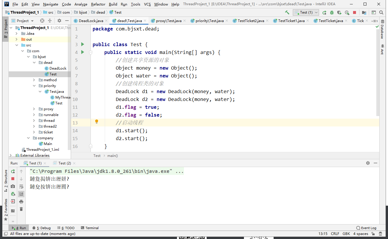The height and width of the screenshot is (239, 388).
Task: Click the 4 spaces indent status
Action: tap(361, 234)
